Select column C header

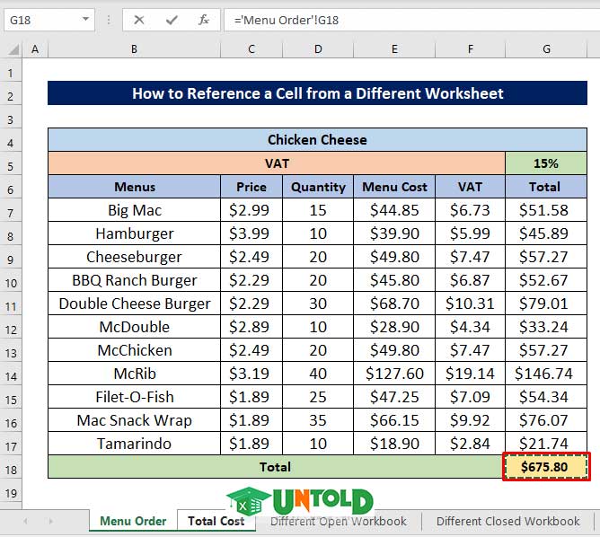tap(251, 49)
